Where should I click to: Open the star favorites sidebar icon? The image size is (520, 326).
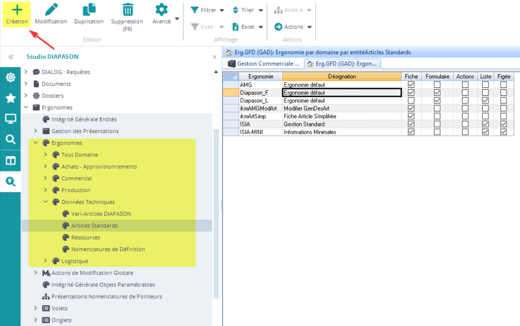10,98
